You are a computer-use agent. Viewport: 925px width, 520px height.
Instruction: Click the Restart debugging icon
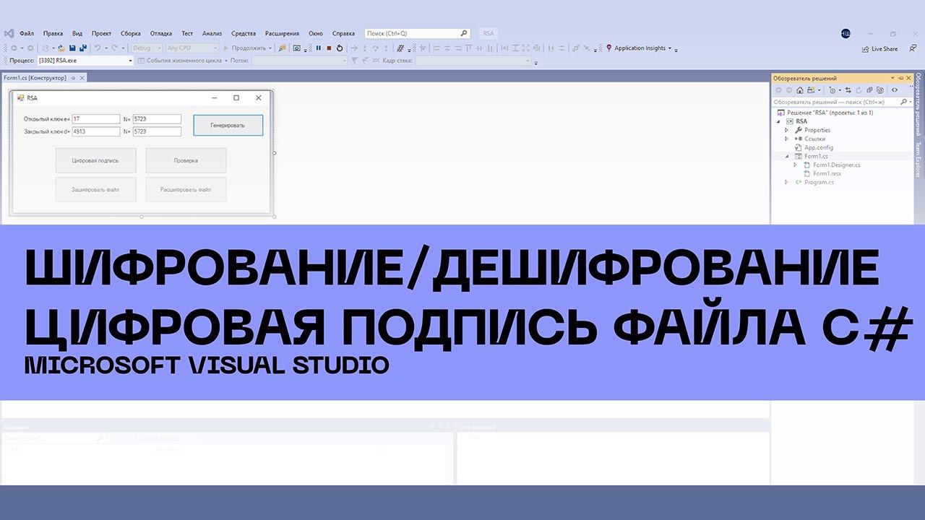(x=340, y=48)
